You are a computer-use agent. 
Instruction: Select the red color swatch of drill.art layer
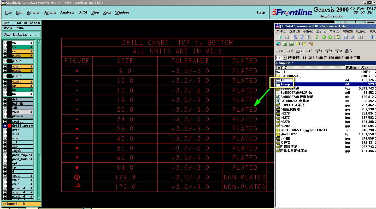coord(9,126)
